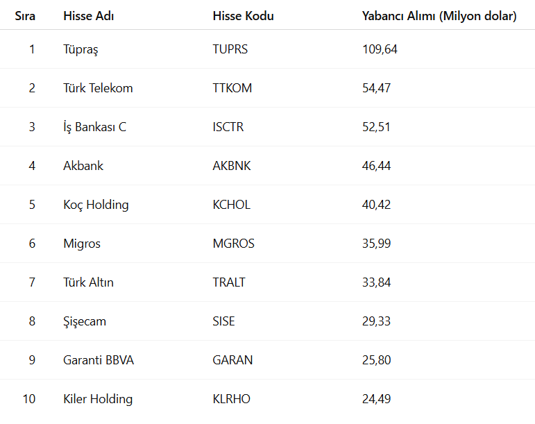This screenshot has height=424, width=535.
Task: Select the Akbank stock name
Action: (83, 166)
